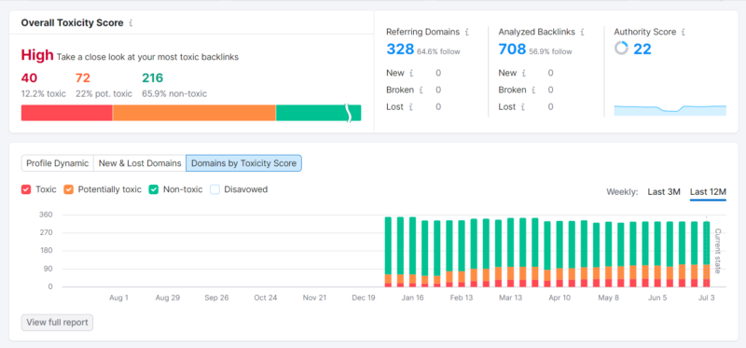Click info icon beside Broken under Analyzed Backlinks

[x=533, y=90]
